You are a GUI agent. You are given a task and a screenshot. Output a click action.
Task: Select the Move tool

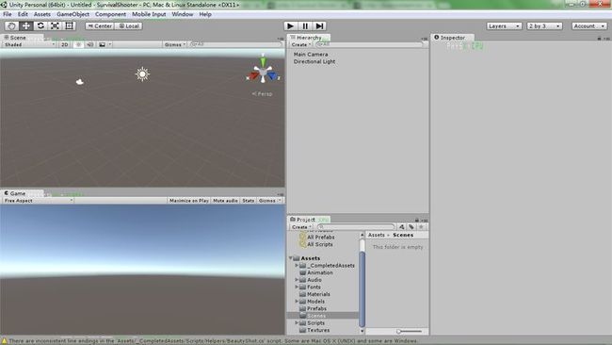click(26, 26)
